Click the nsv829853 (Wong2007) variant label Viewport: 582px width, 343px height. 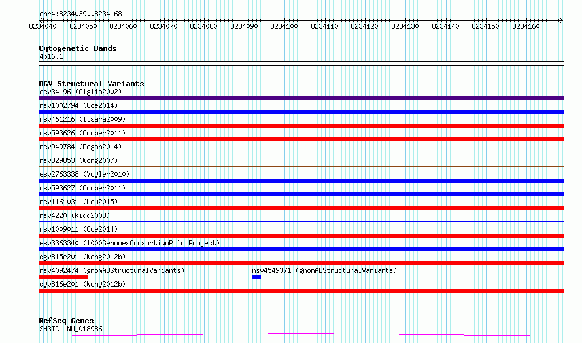78,160
